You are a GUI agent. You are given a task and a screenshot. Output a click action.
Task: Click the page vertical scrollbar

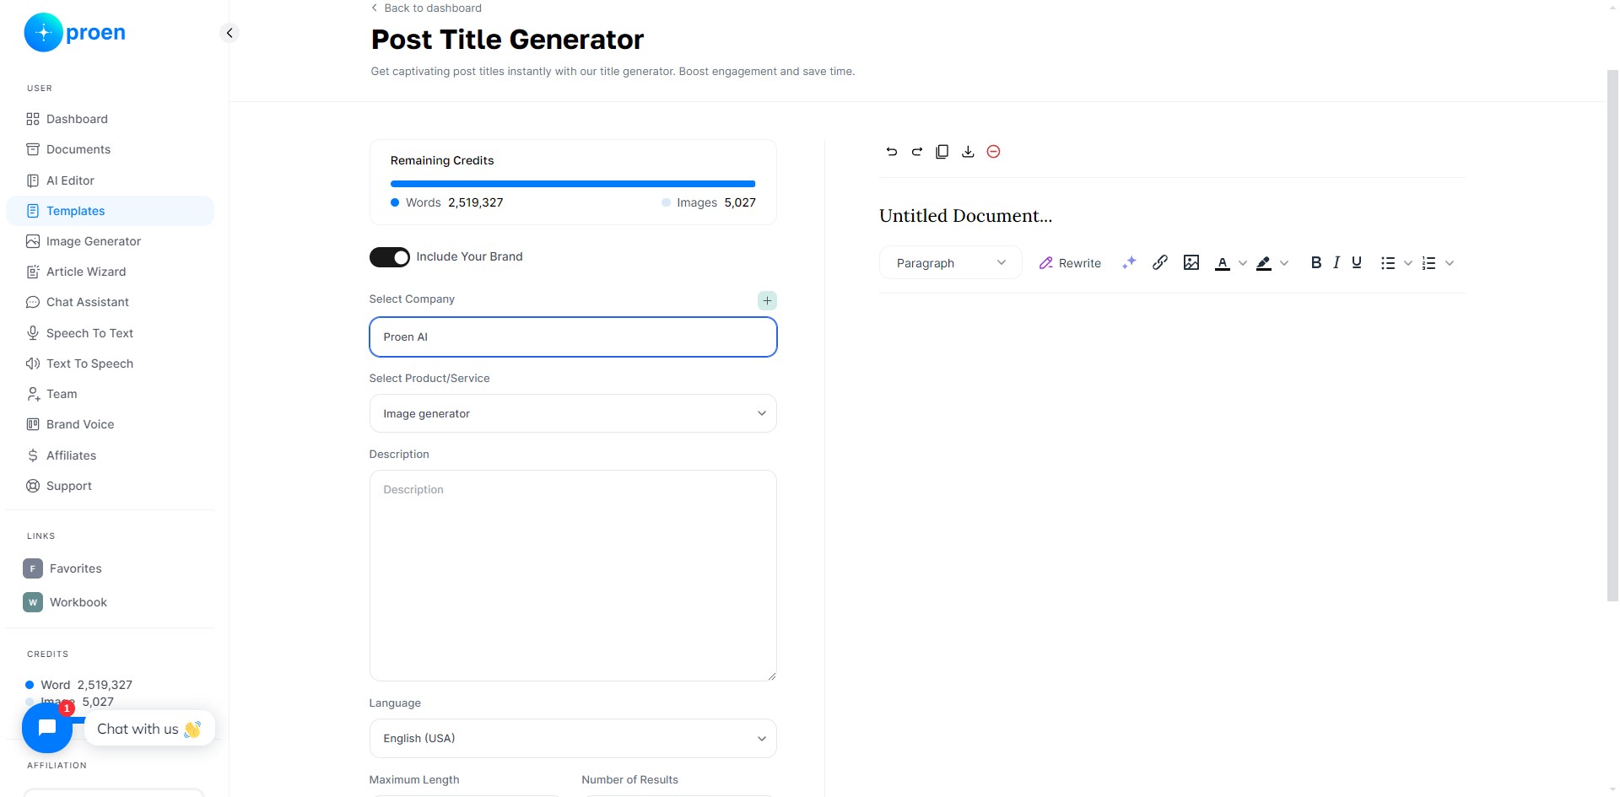coord(1612,336)
